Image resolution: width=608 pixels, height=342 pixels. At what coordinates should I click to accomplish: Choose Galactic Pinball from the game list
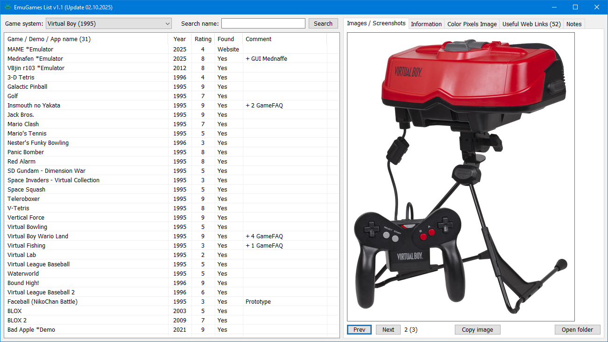pos(27,86)
